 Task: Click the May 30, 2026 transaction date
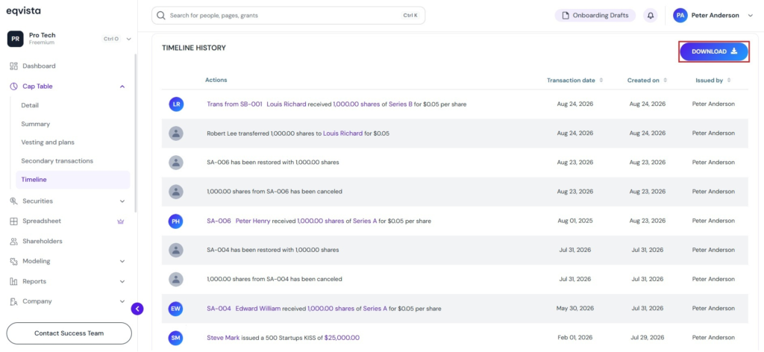pyautogui.click(x=574, y=309)
